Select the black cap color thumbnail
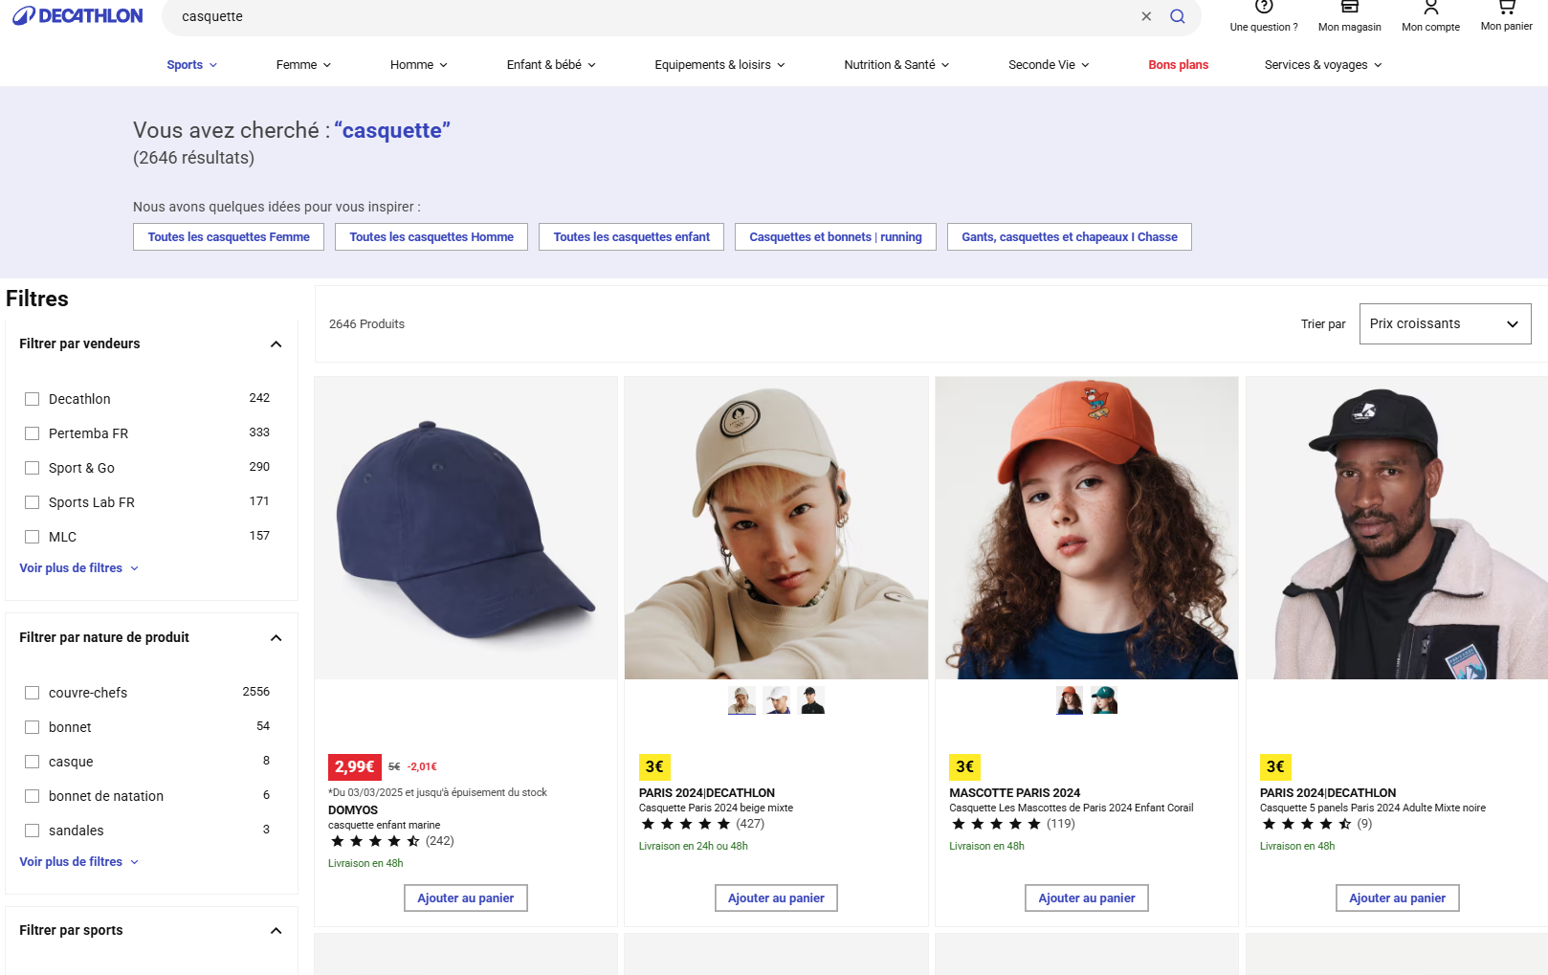 pos(812,700)
